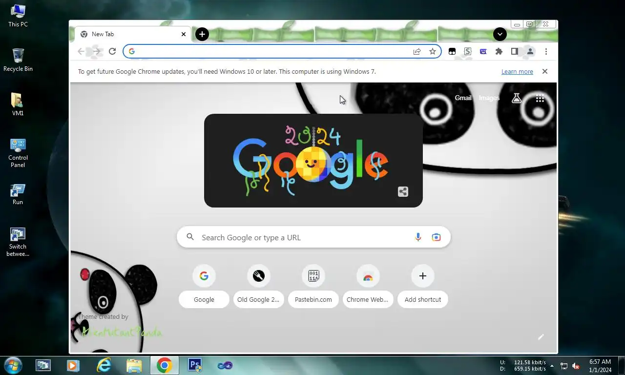Start voice search with microphone icon
The image size is (625, 375).
pyautogui.click(x=418, y=237)
